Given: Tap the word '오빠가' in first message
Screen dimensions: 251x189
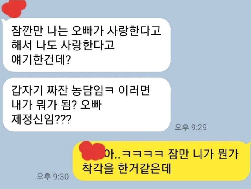Looking at the screenshot, I should click(87, 31).
